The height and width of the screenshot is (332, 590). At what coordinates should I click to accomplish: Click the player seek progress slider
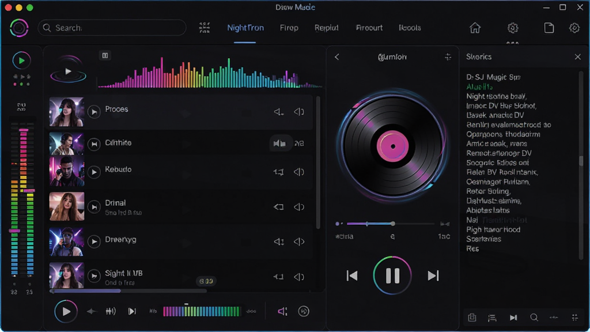[391, 224]
